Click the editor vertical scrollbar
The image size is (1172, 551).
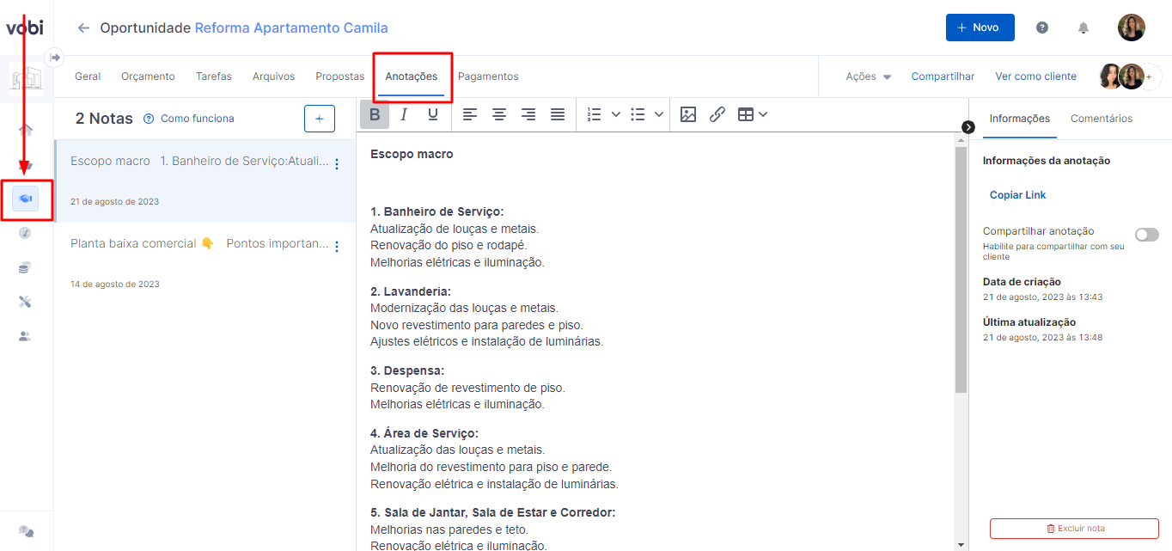pos(961,270)
